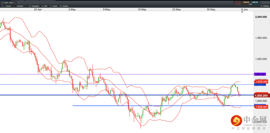This screenshot has width=270, height=133.
Task: Open the Related instruments menu
Action: click(x=64, y=6)
